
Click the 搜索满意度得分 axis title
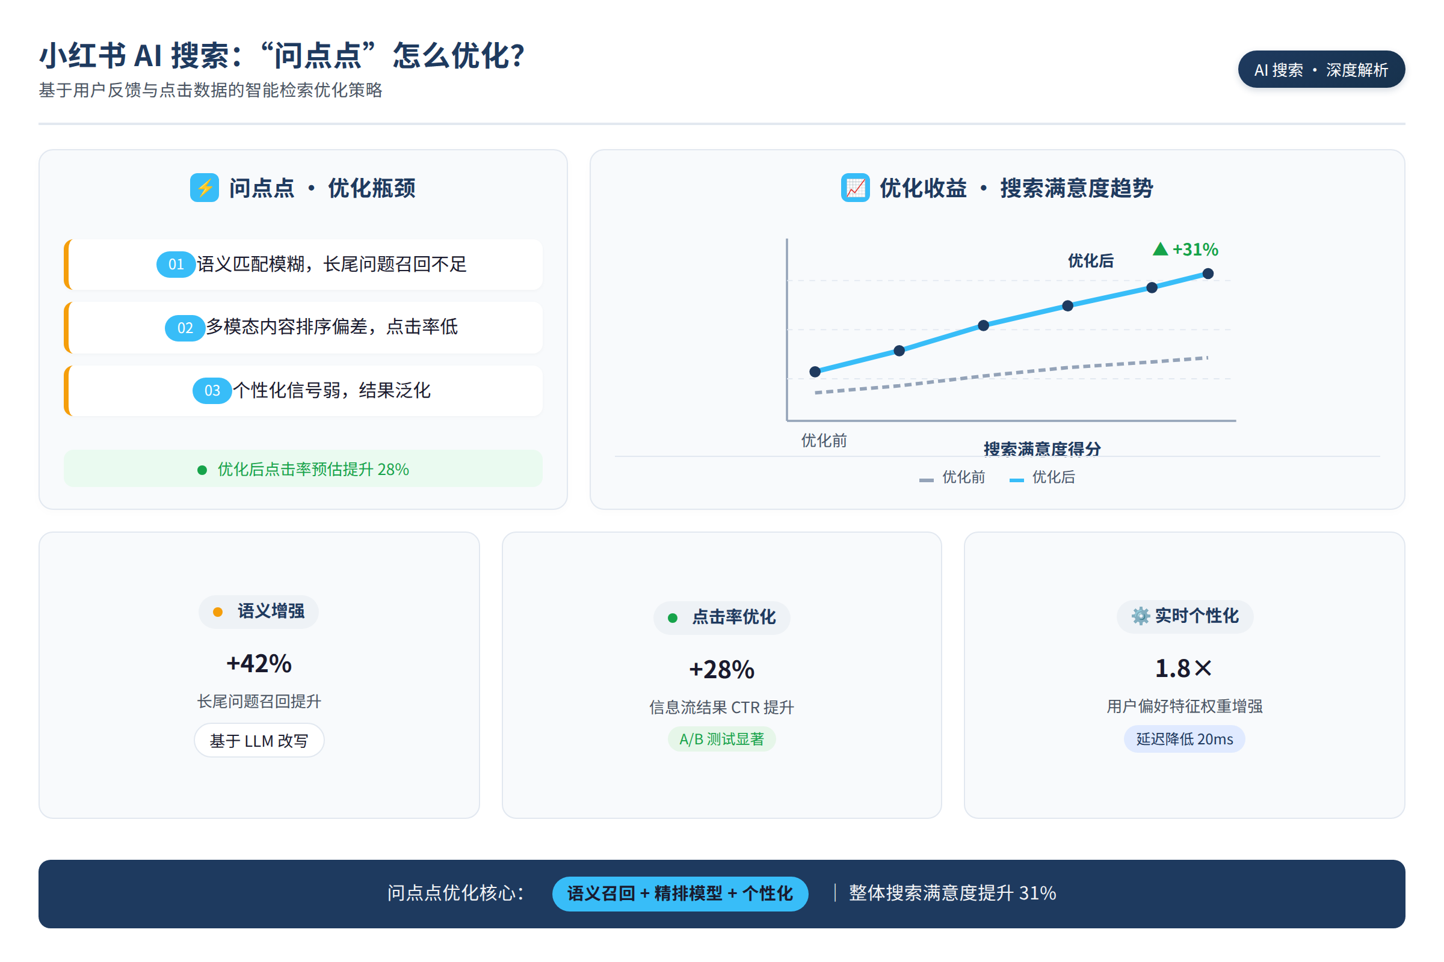coord(1043,449)
